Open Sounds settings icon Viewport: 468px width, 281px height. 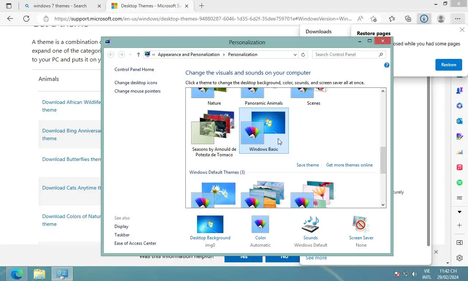pos(310,224)
